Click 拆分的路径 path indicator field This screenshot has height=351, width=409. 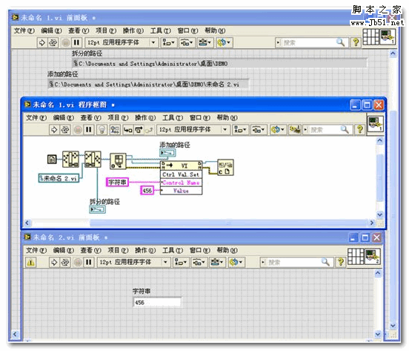point(219,64)
